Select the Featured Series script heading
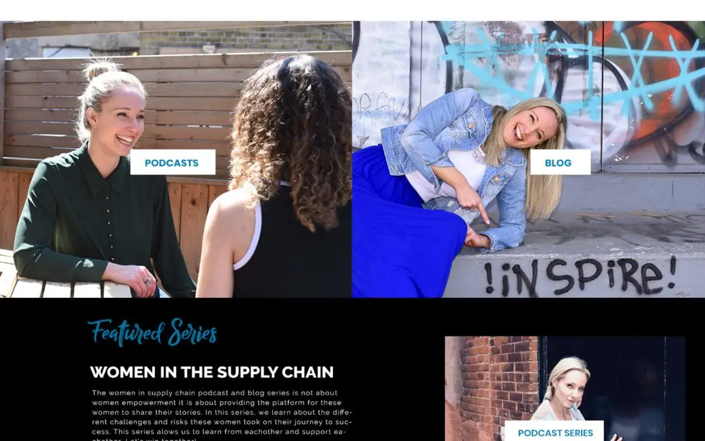Screen dimensions: 705x441 (152, 333)
